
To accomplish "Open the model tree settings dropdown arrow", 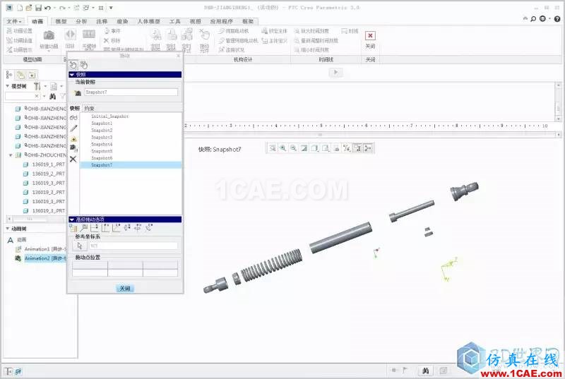I will tap(45, 86).
